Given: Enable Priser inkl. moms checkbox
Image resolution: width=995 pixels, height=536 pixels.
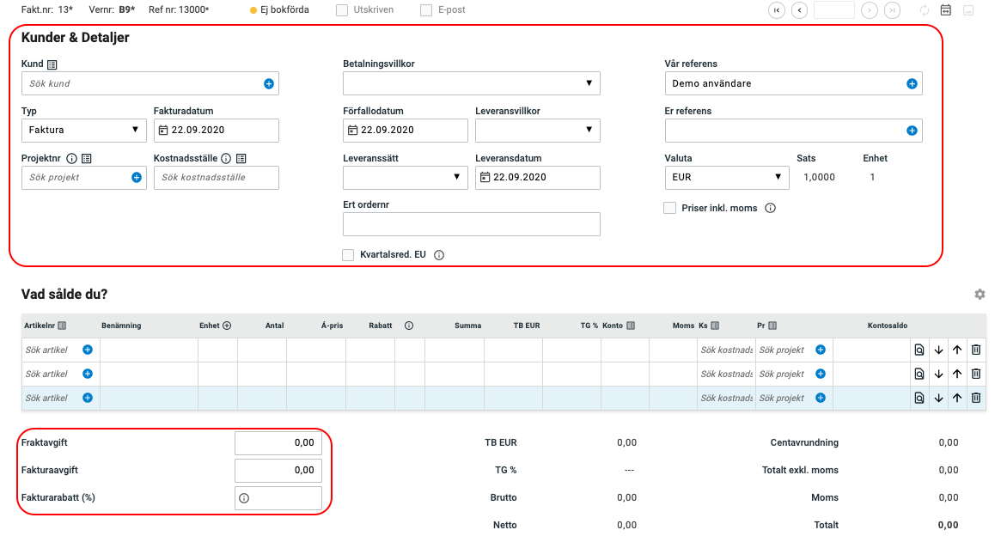Looking at the screenshot, I should point(669,208).
